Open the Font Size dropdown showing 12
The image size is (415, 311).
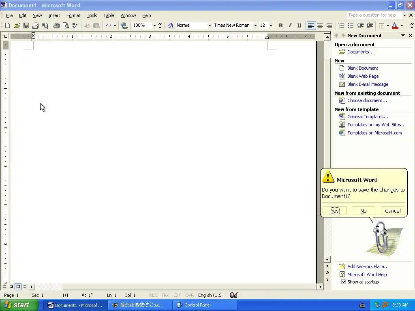coord(270,26)
